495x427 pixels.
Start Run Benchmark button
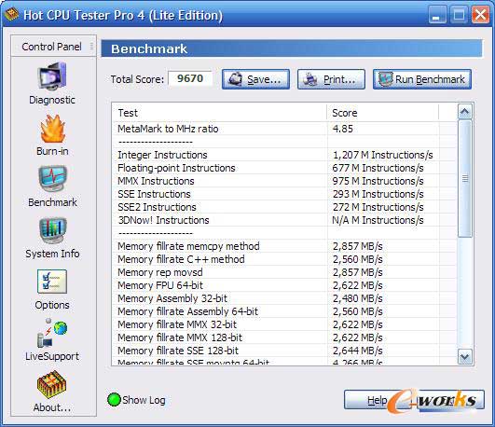click(x=422, y=79)
